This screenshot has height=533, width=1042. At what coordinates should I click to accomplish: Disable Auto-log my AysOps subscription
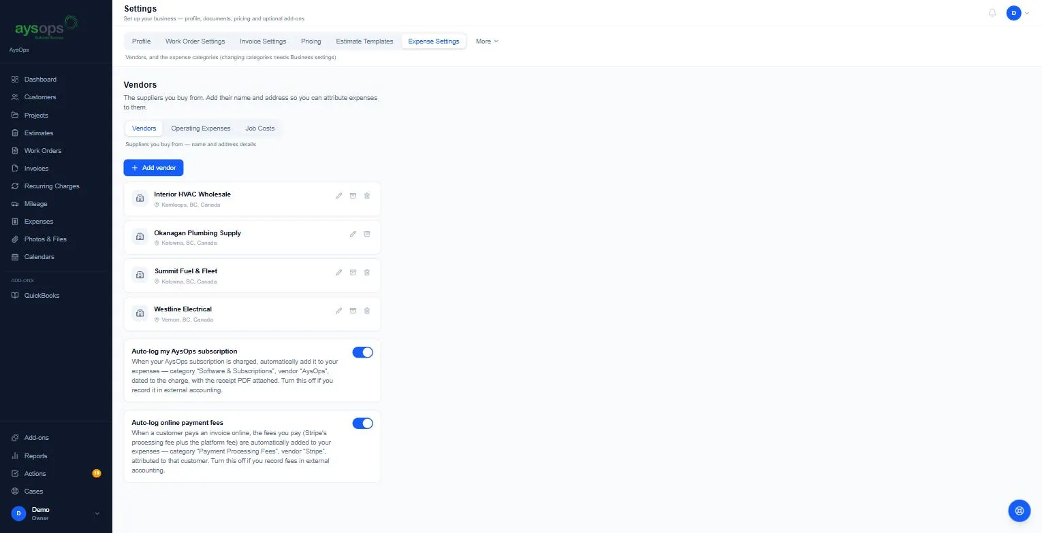coord(362,352)
